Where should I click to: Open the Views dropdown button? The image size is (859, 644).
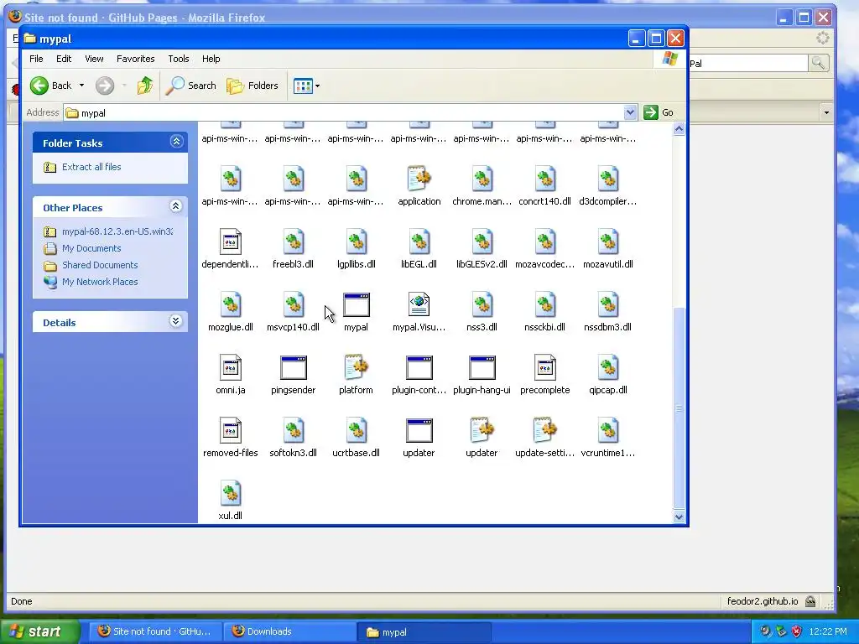[306, 86]
